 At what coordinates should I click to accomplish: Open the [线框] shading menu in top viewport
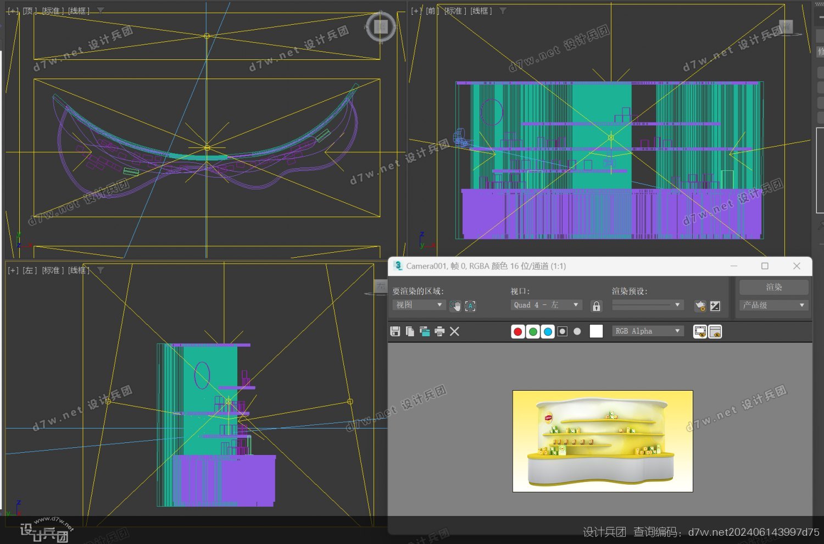click(79, 11)
